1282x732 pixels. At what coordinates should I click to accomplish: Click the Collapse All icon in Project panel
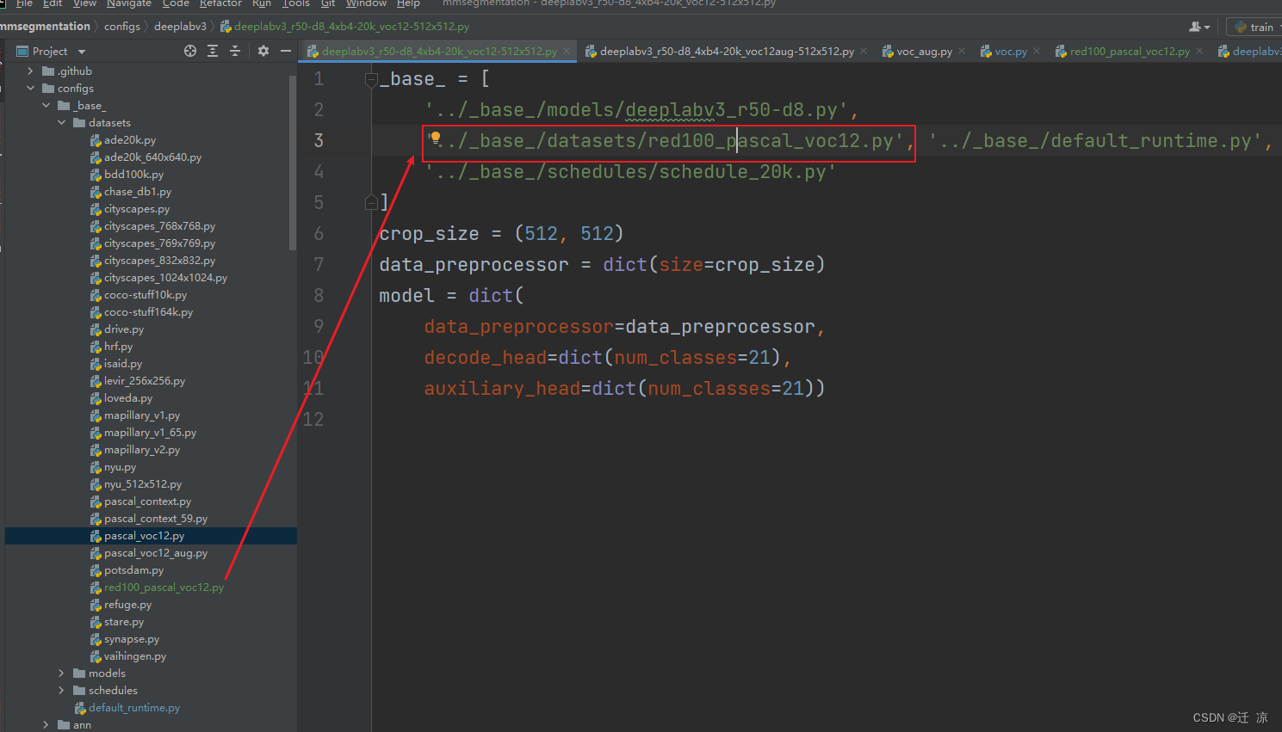tap(235, 52)
